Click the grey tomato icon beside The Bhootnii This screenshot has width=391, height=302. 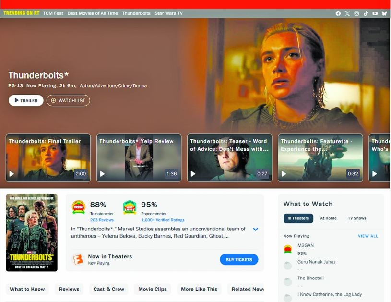point(288,281)
